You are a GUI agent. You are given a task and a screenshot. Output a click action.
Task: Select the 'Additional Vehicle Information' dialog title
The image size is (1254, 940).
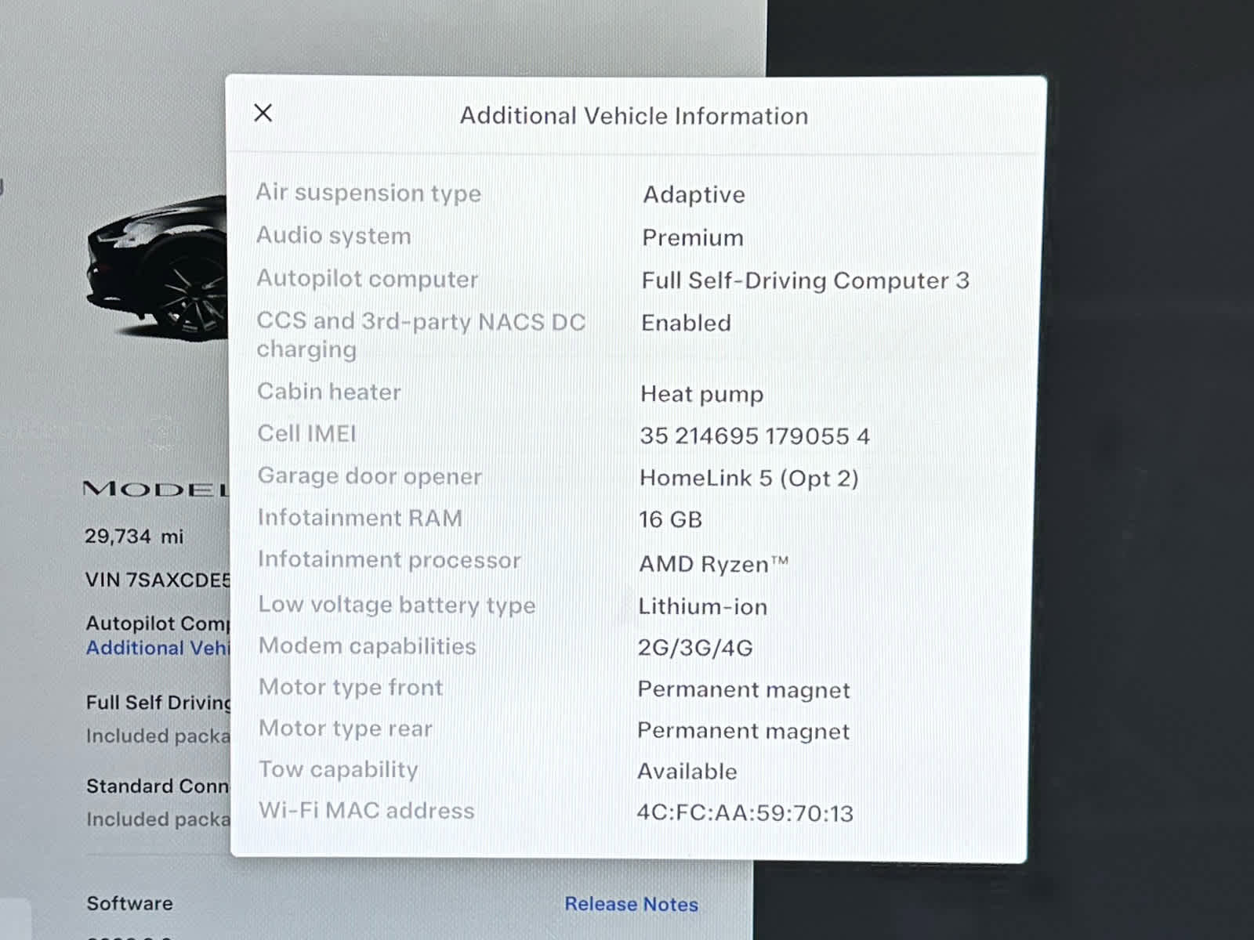point(633,116)
